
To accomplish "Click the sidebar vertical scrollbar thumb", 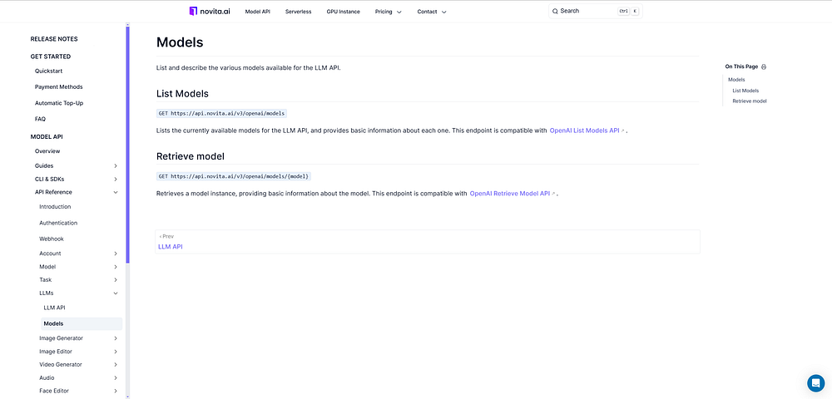I will click(127, 144).
